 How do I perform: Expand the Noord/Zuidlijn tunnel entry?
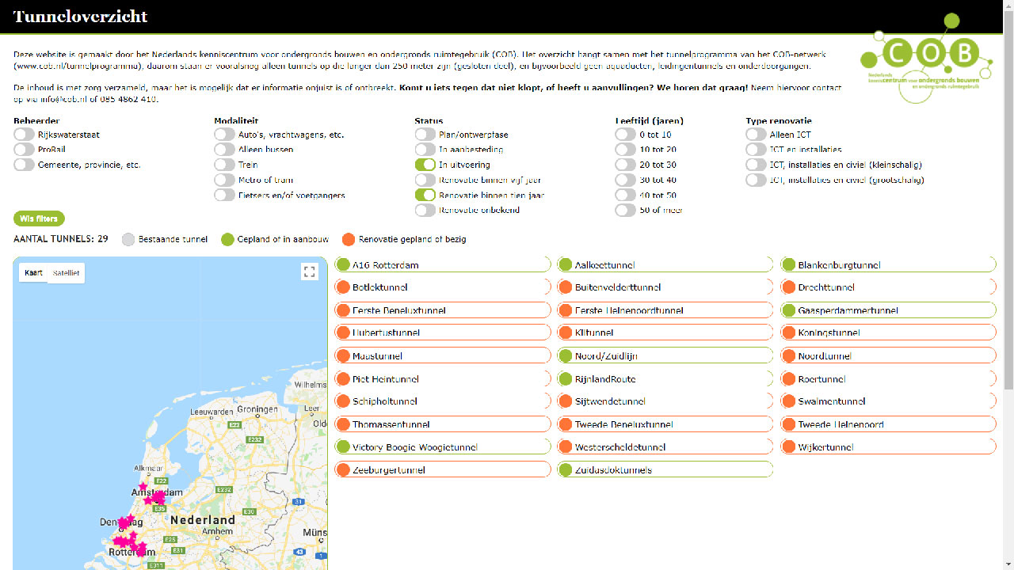click(x=665, y=356)
